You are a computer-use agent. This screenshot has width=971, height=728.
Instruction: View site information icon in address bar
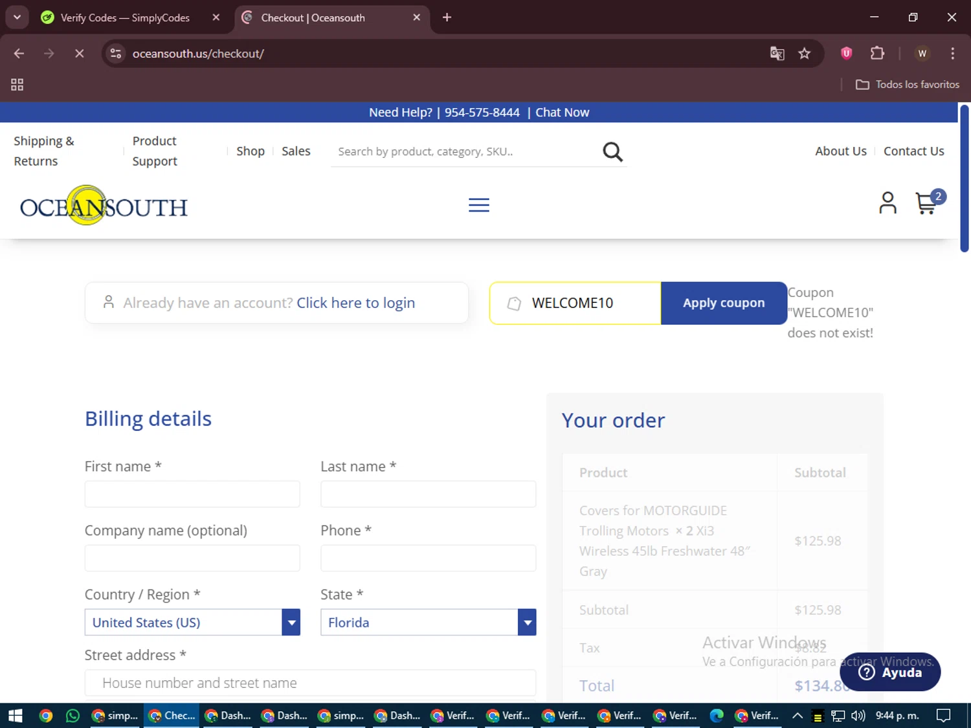[116, 54]
